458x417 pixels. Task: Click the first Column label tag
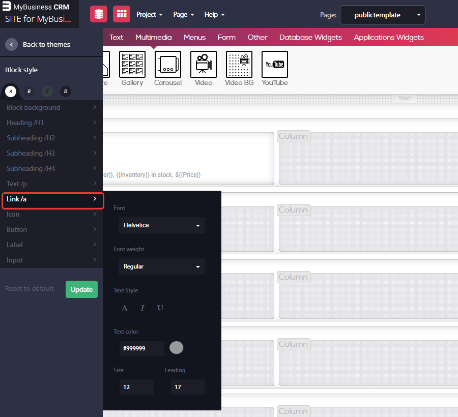[293, 136]
